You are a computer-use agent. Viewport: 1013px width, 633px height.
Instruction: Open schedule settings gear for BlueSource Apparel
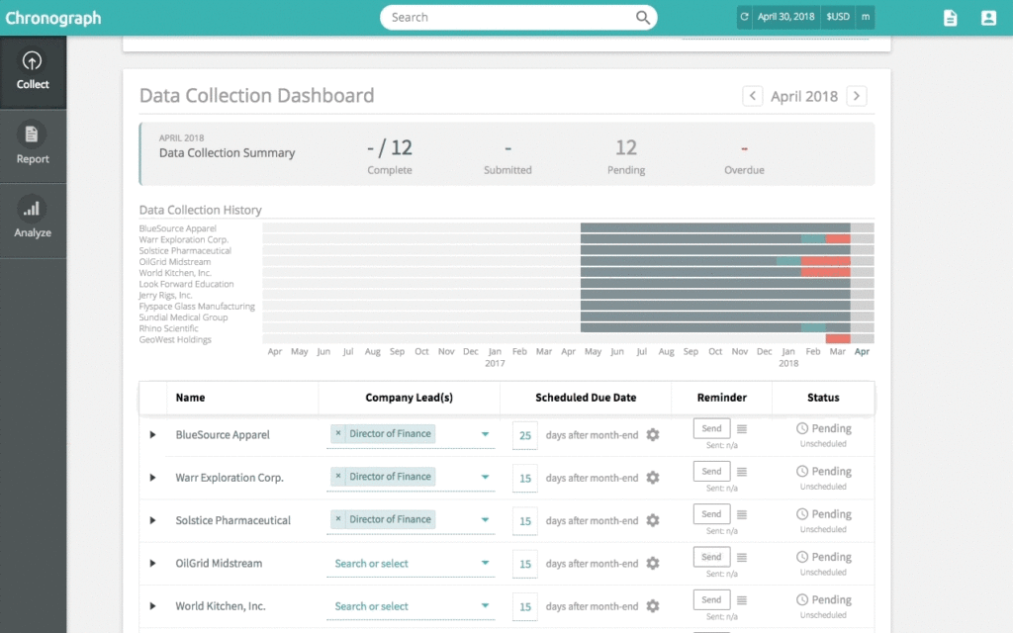tap(652, 434)
